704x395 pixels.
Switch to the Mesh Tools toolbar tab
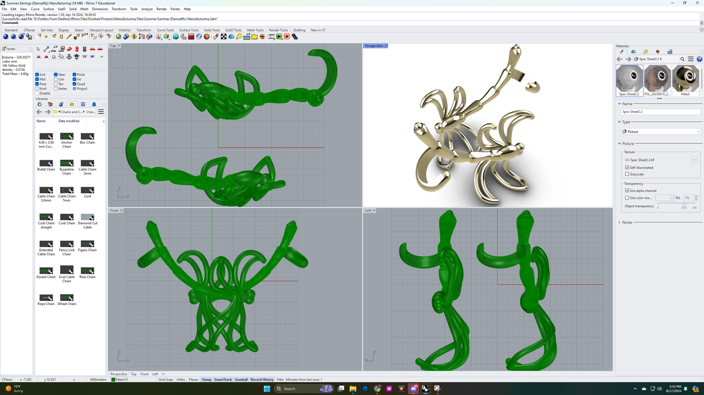(x=255, y=30)
